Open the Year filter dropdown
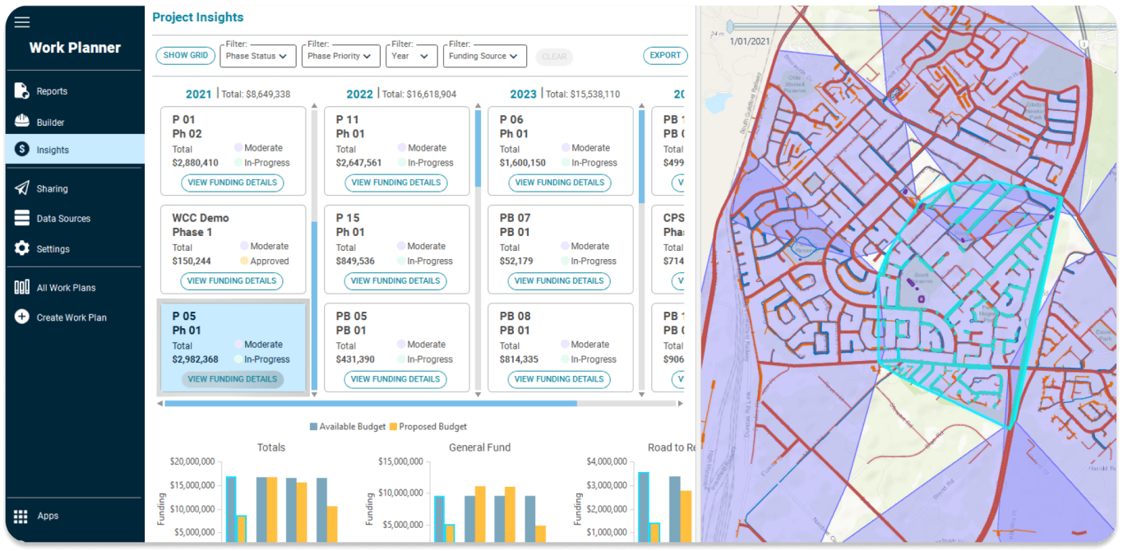 pos(411,56)
